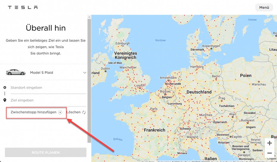
Task: Click the dropdown chevron next to Model S Plaid
Action: [x=85, y=73]
